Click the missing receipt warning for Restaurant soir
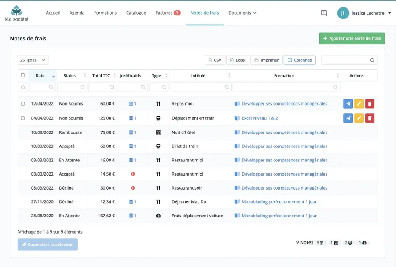Screen dimensions: 396x267 click(133, 188)
